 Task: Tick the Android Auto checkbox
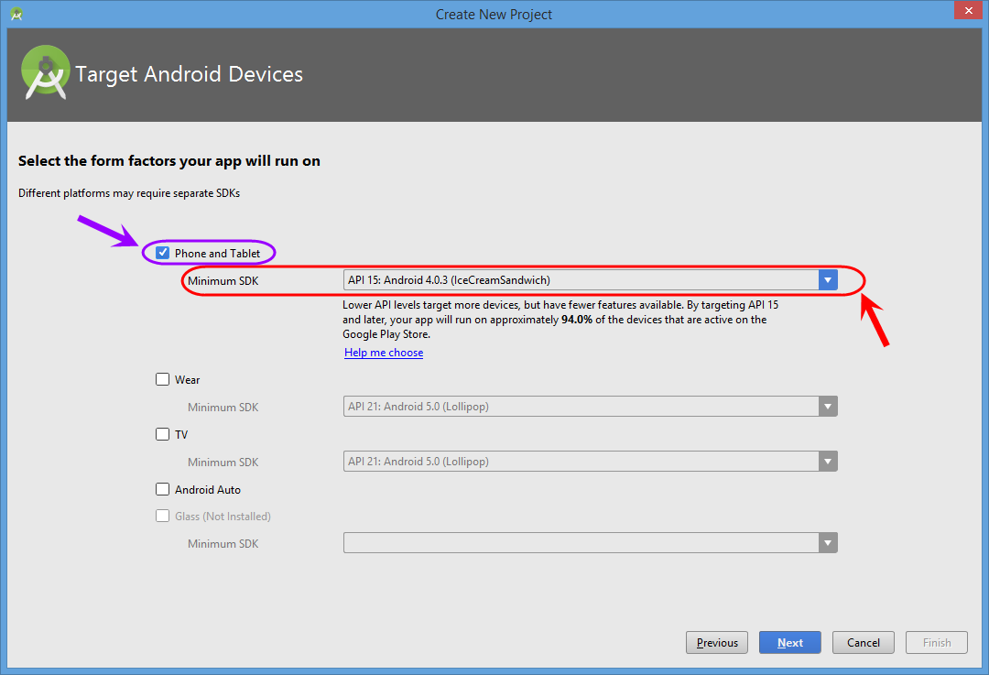click(163, 489)
